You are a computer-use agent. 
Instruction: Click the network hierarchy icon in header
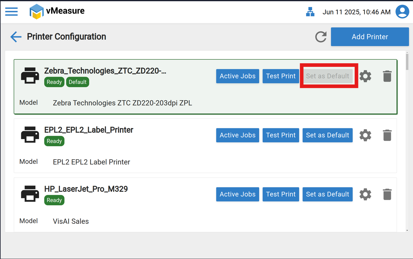pos(311,12)
